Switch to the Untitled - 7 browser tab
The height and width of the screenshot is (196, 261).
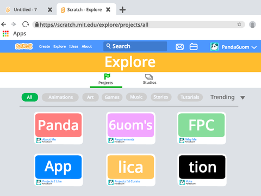(25, 10)
